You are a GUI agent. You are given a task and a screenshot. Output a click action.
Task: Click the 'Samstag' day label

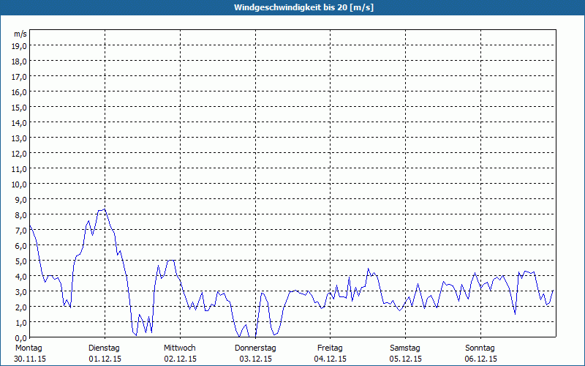point(405,348)
